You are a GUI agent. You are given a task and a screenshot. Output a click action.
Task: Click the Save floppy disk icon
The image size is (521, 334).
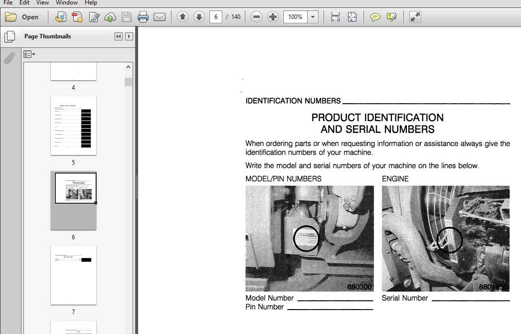pos(127,17)
